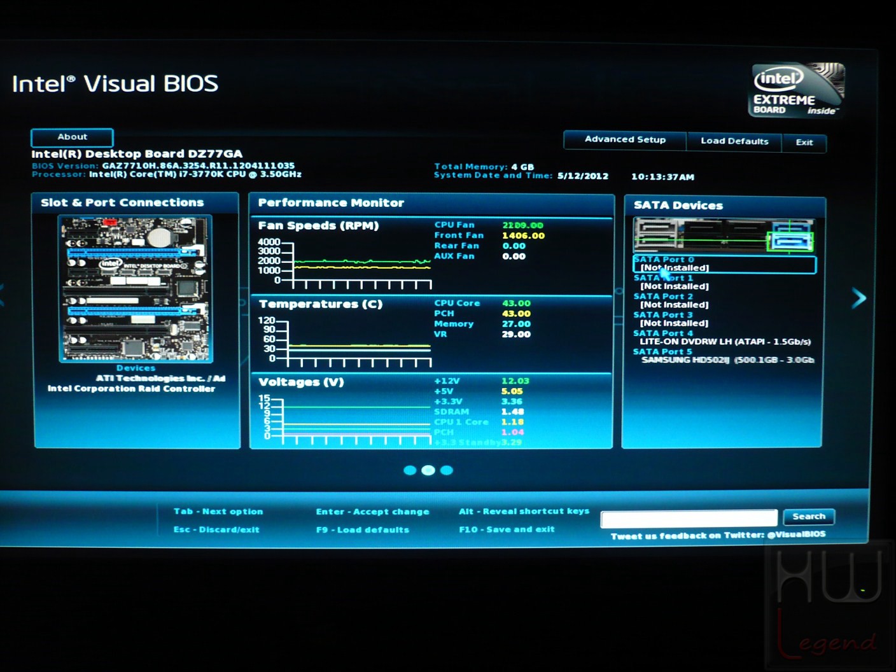Click the CPU Fan reading

click(489, 225)
